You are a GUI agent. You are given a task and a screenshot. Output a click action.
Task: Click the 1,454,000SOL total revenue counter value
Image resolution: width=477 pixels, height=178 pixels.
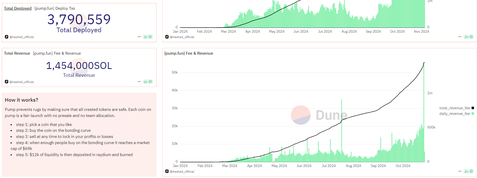click(79, 66)
